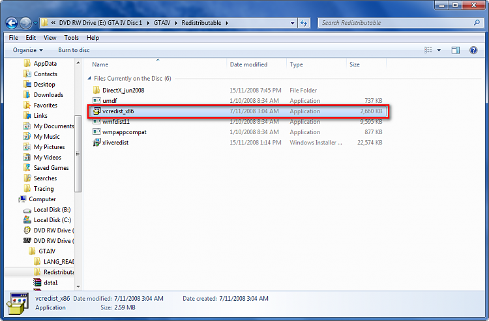The width and height of the screenshot is (489, 321).
Task: Open the View menu
Action: pos(50,38)
